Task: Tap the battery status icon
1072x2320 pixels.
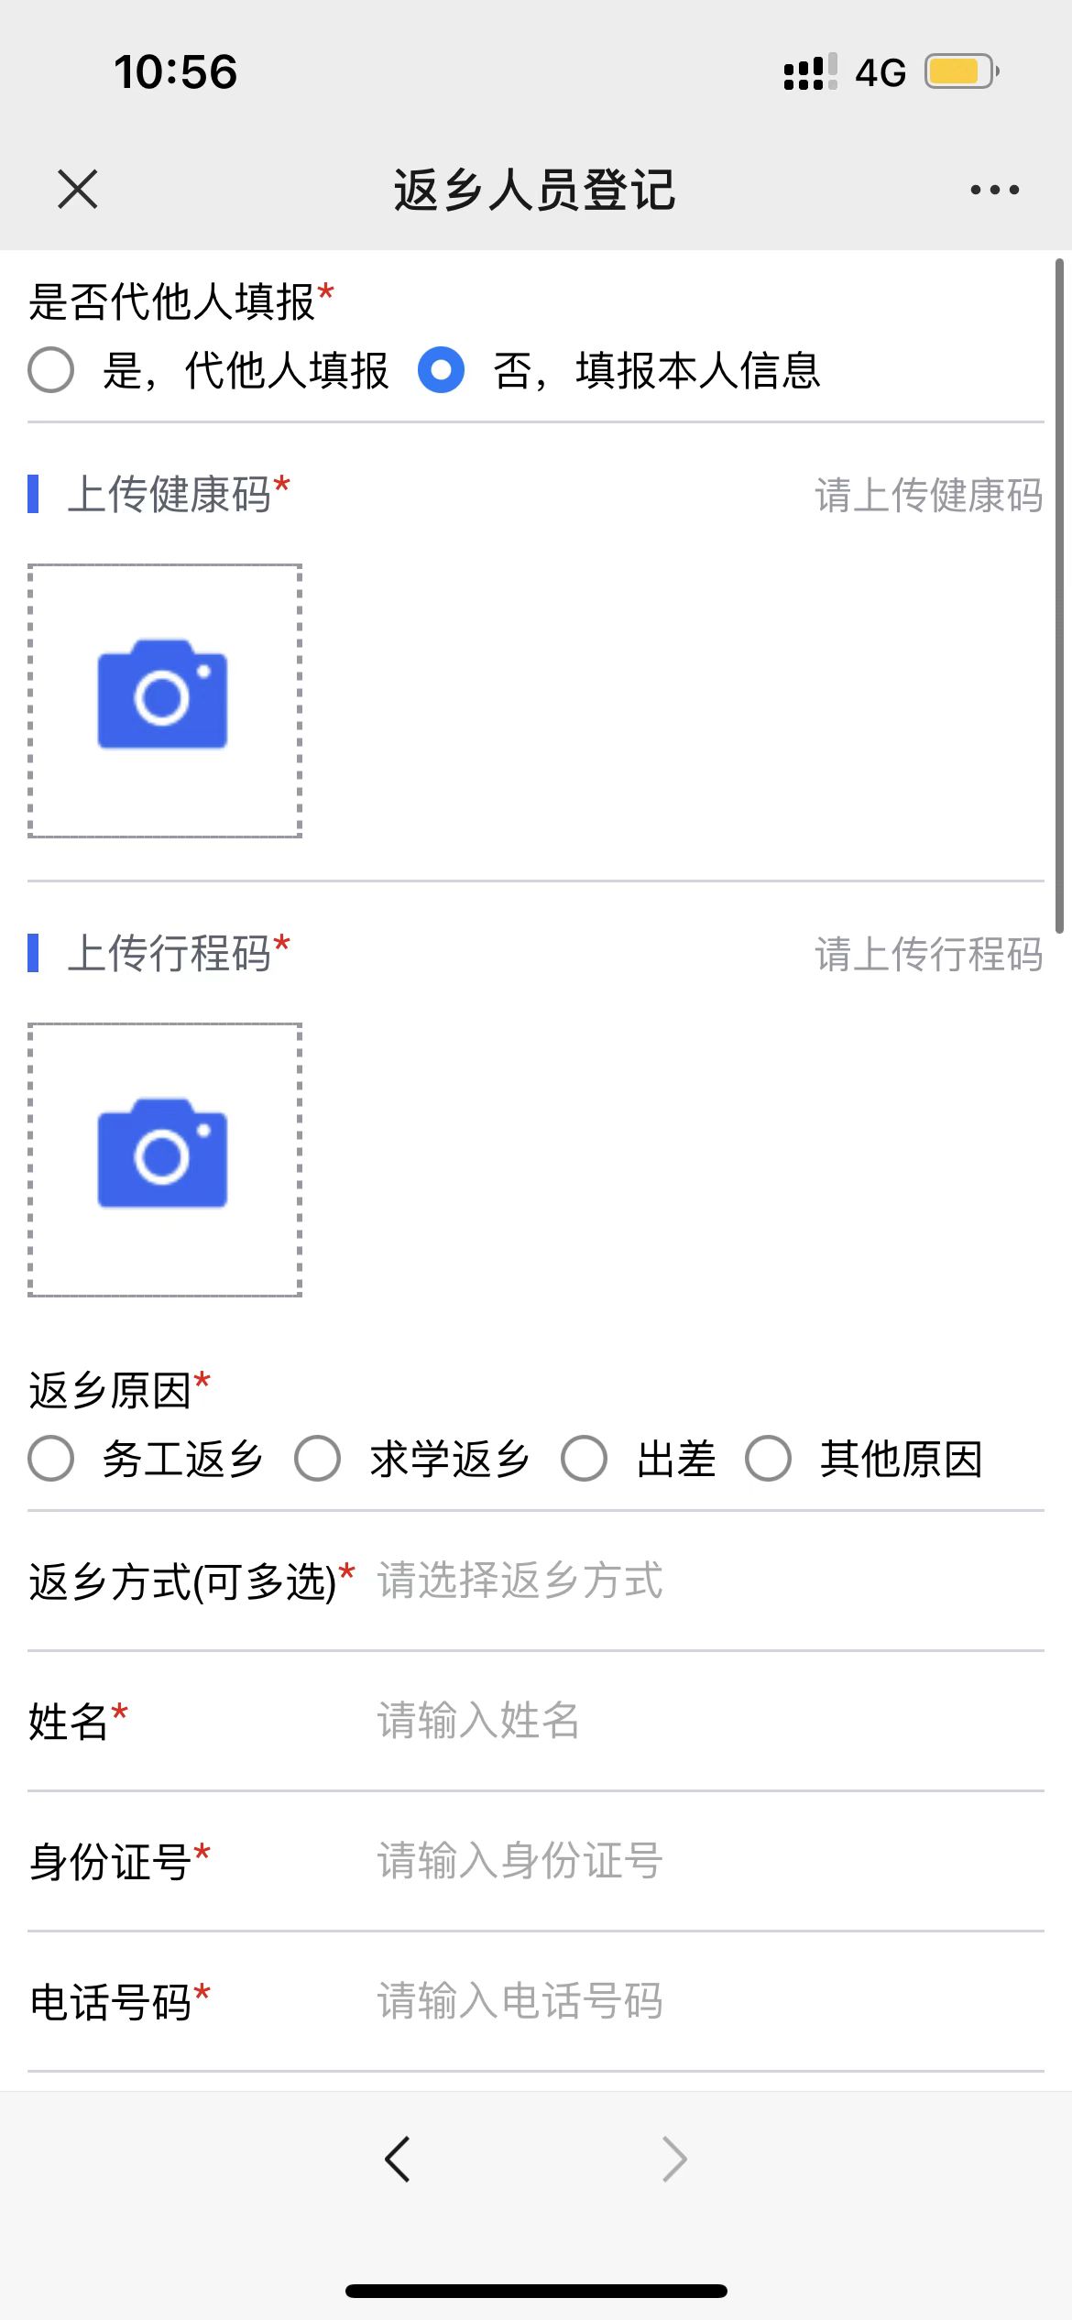Action: 960,71
